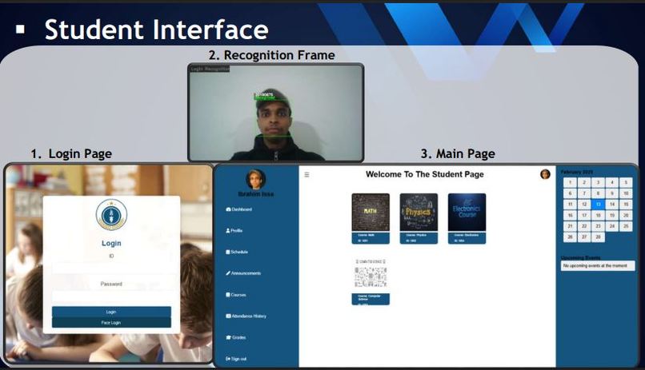The image size is (645, 370).
Task: Click the 'Login' heading on the login card
Action: [x=111, y=244]
